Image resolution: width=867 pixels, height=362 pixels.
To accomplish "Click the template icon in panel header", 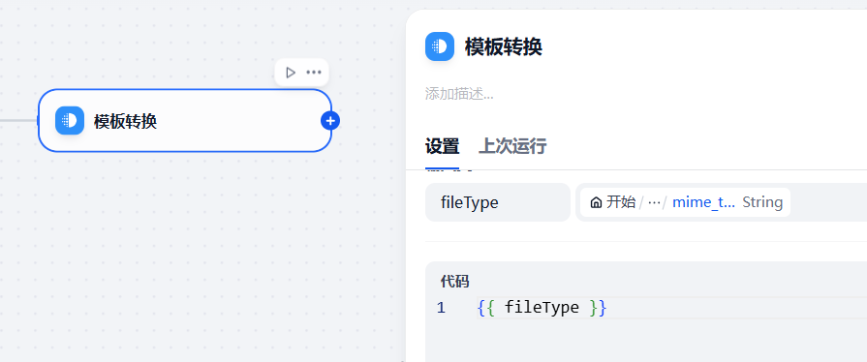I will [440, 46].
